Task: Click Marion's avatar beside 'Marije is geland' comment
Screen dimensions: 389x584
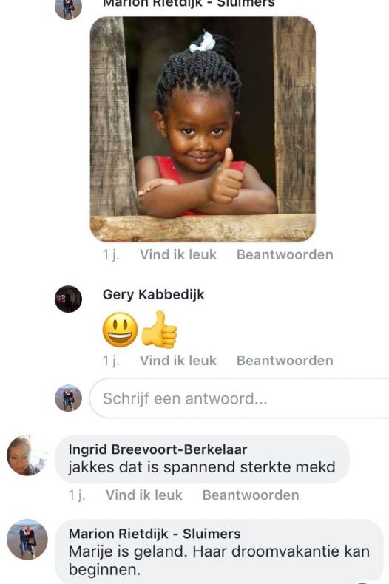Action: pos(27,540)
